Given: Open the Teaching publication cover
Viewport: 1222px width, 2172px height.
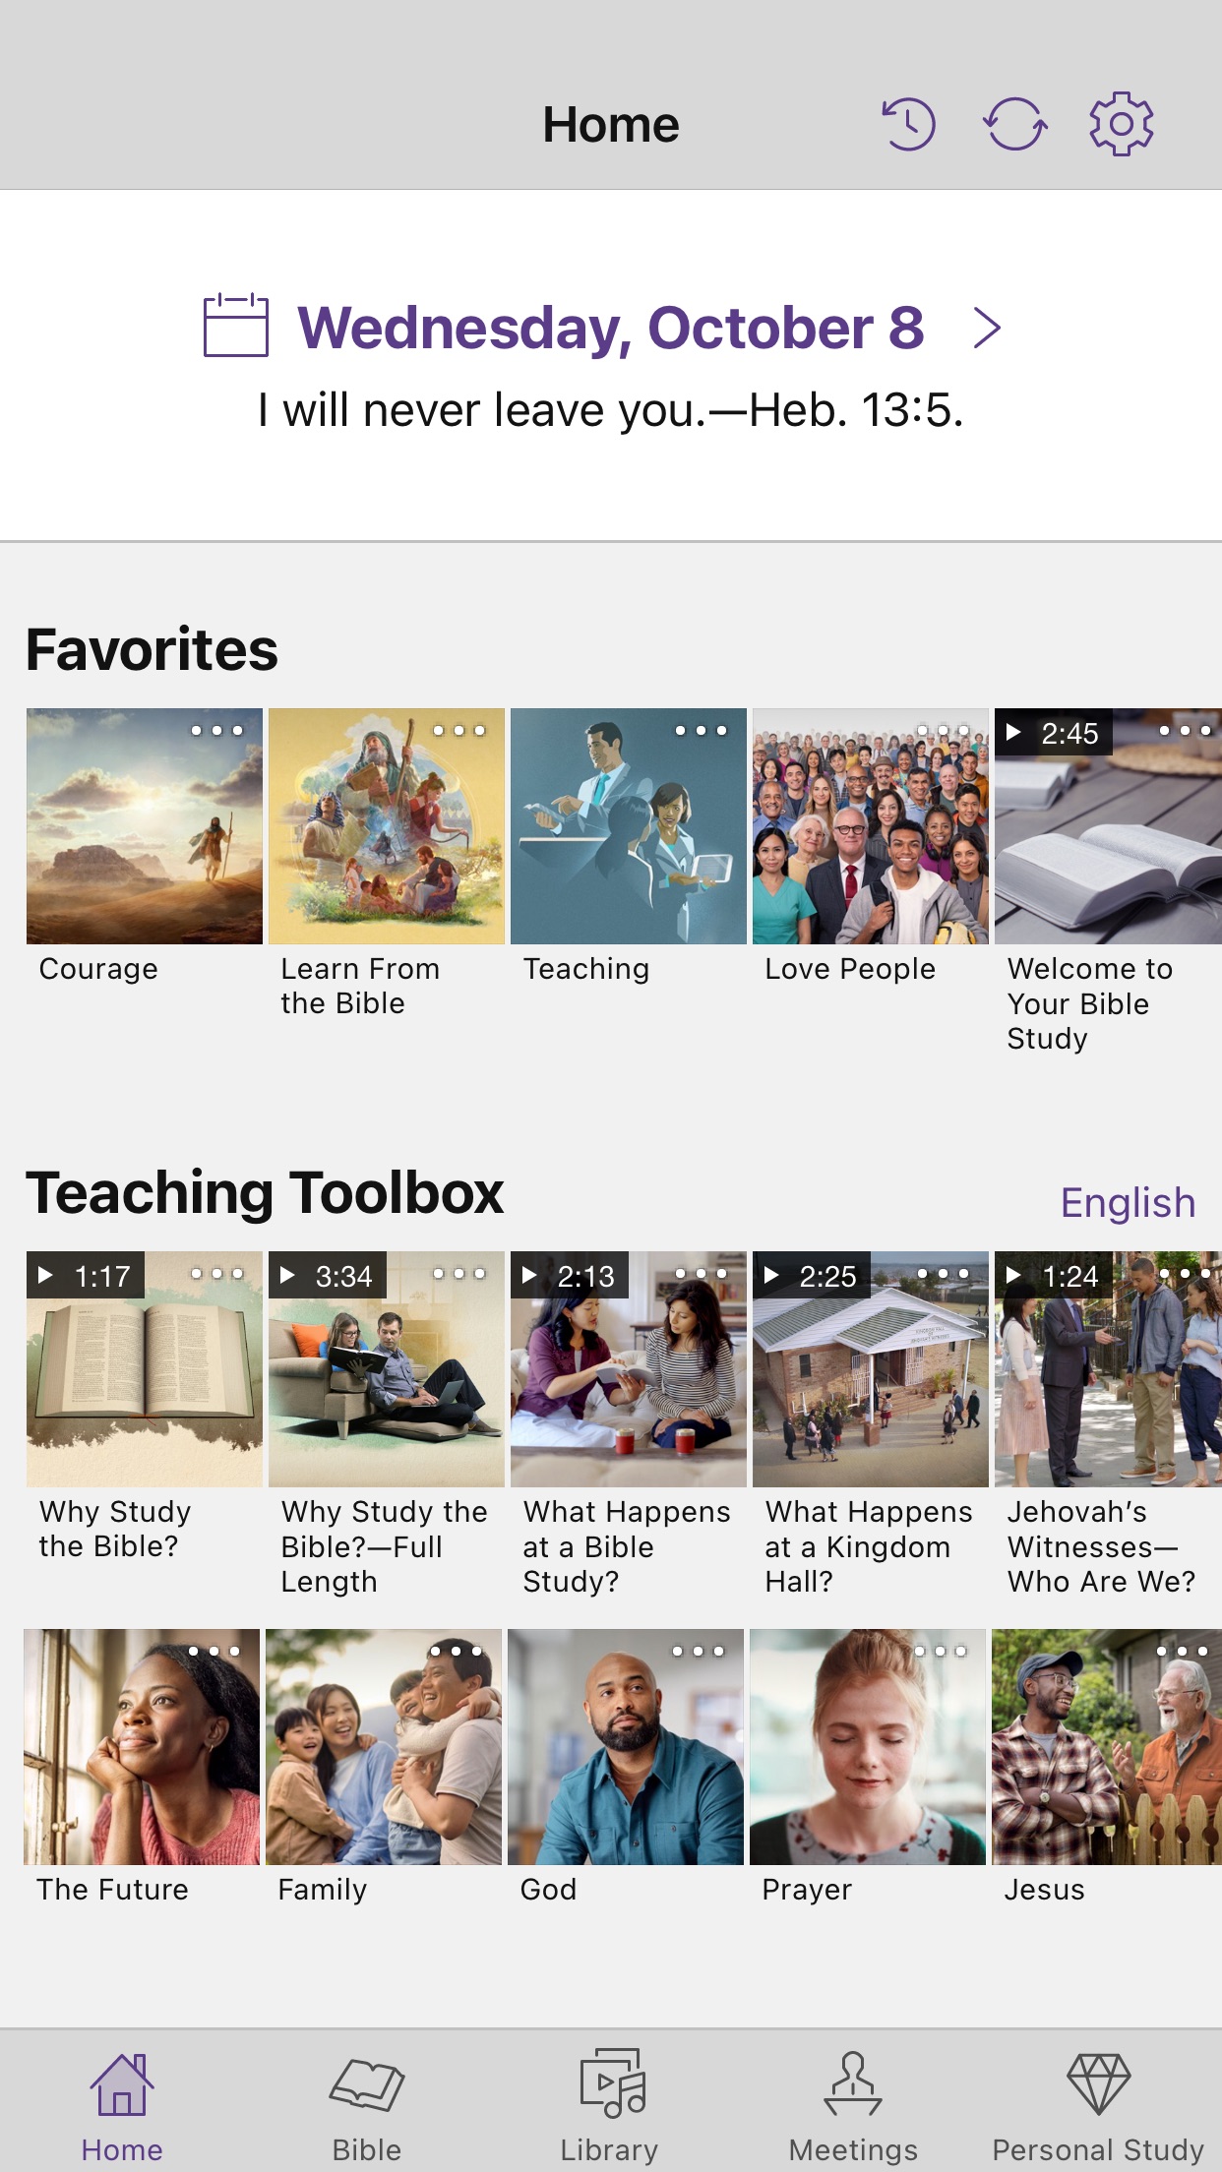Looking at the screenshot, I should click(x=629, y=826).
